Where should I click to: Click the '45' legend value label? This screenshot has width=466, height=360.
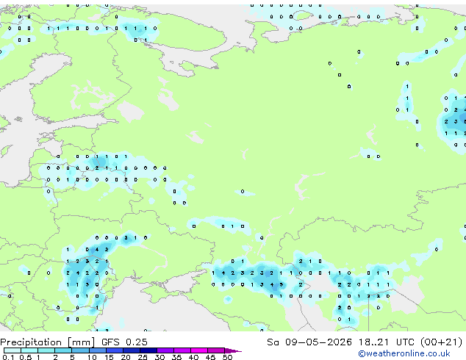(211, 357)
